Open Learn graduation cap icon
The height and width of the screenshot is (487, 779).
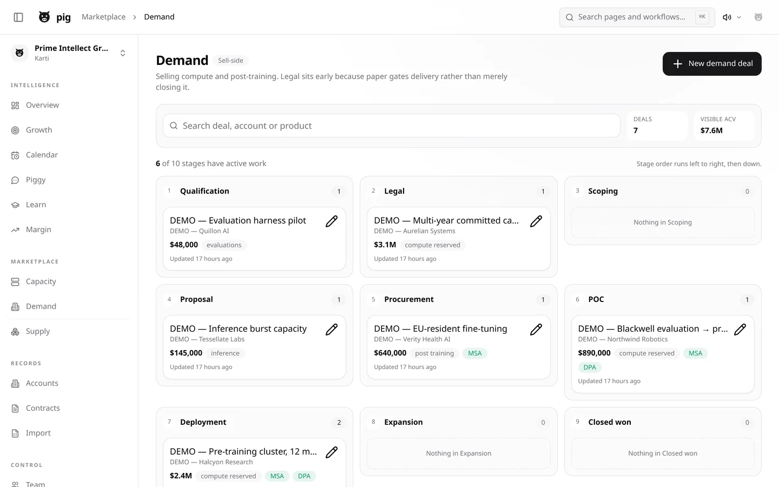click(x=15, y=205)
